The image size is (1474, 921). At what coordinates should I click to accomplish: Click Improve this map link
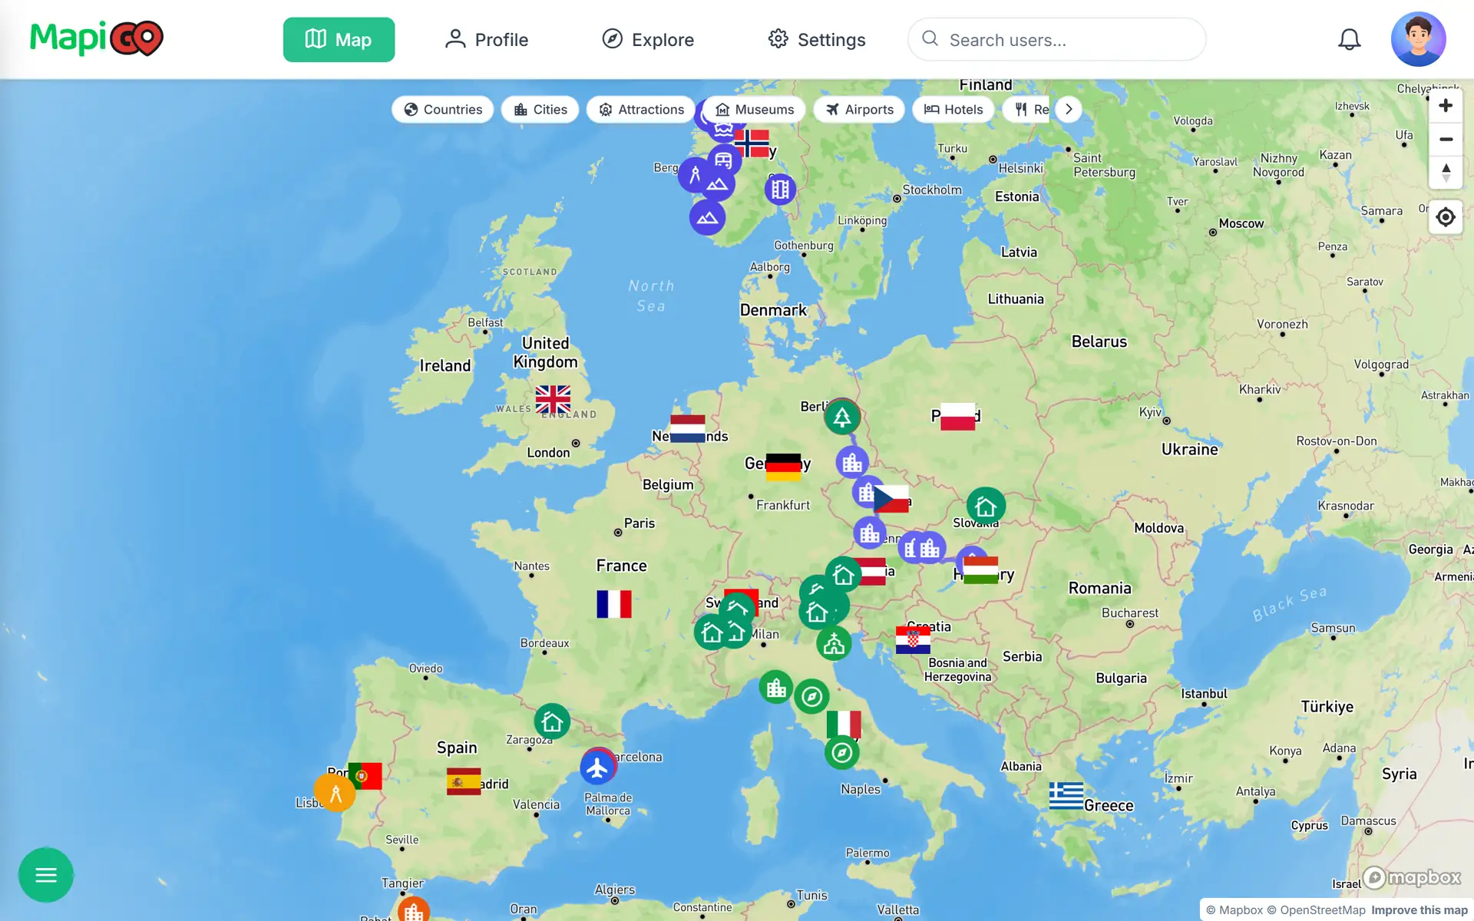pos(1419,910)
